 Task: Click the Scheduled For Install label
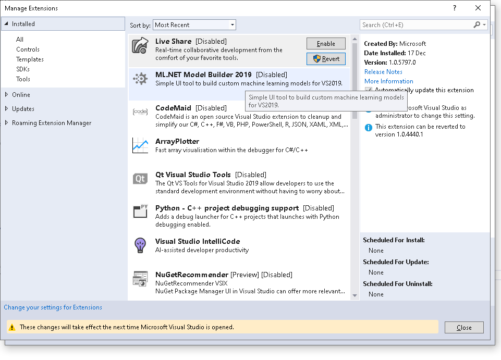pyautogui.click(x=394, y=240)
